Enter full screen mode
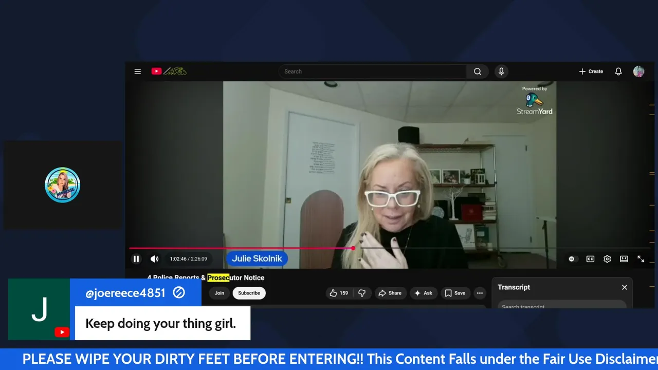 click(641, 259)
